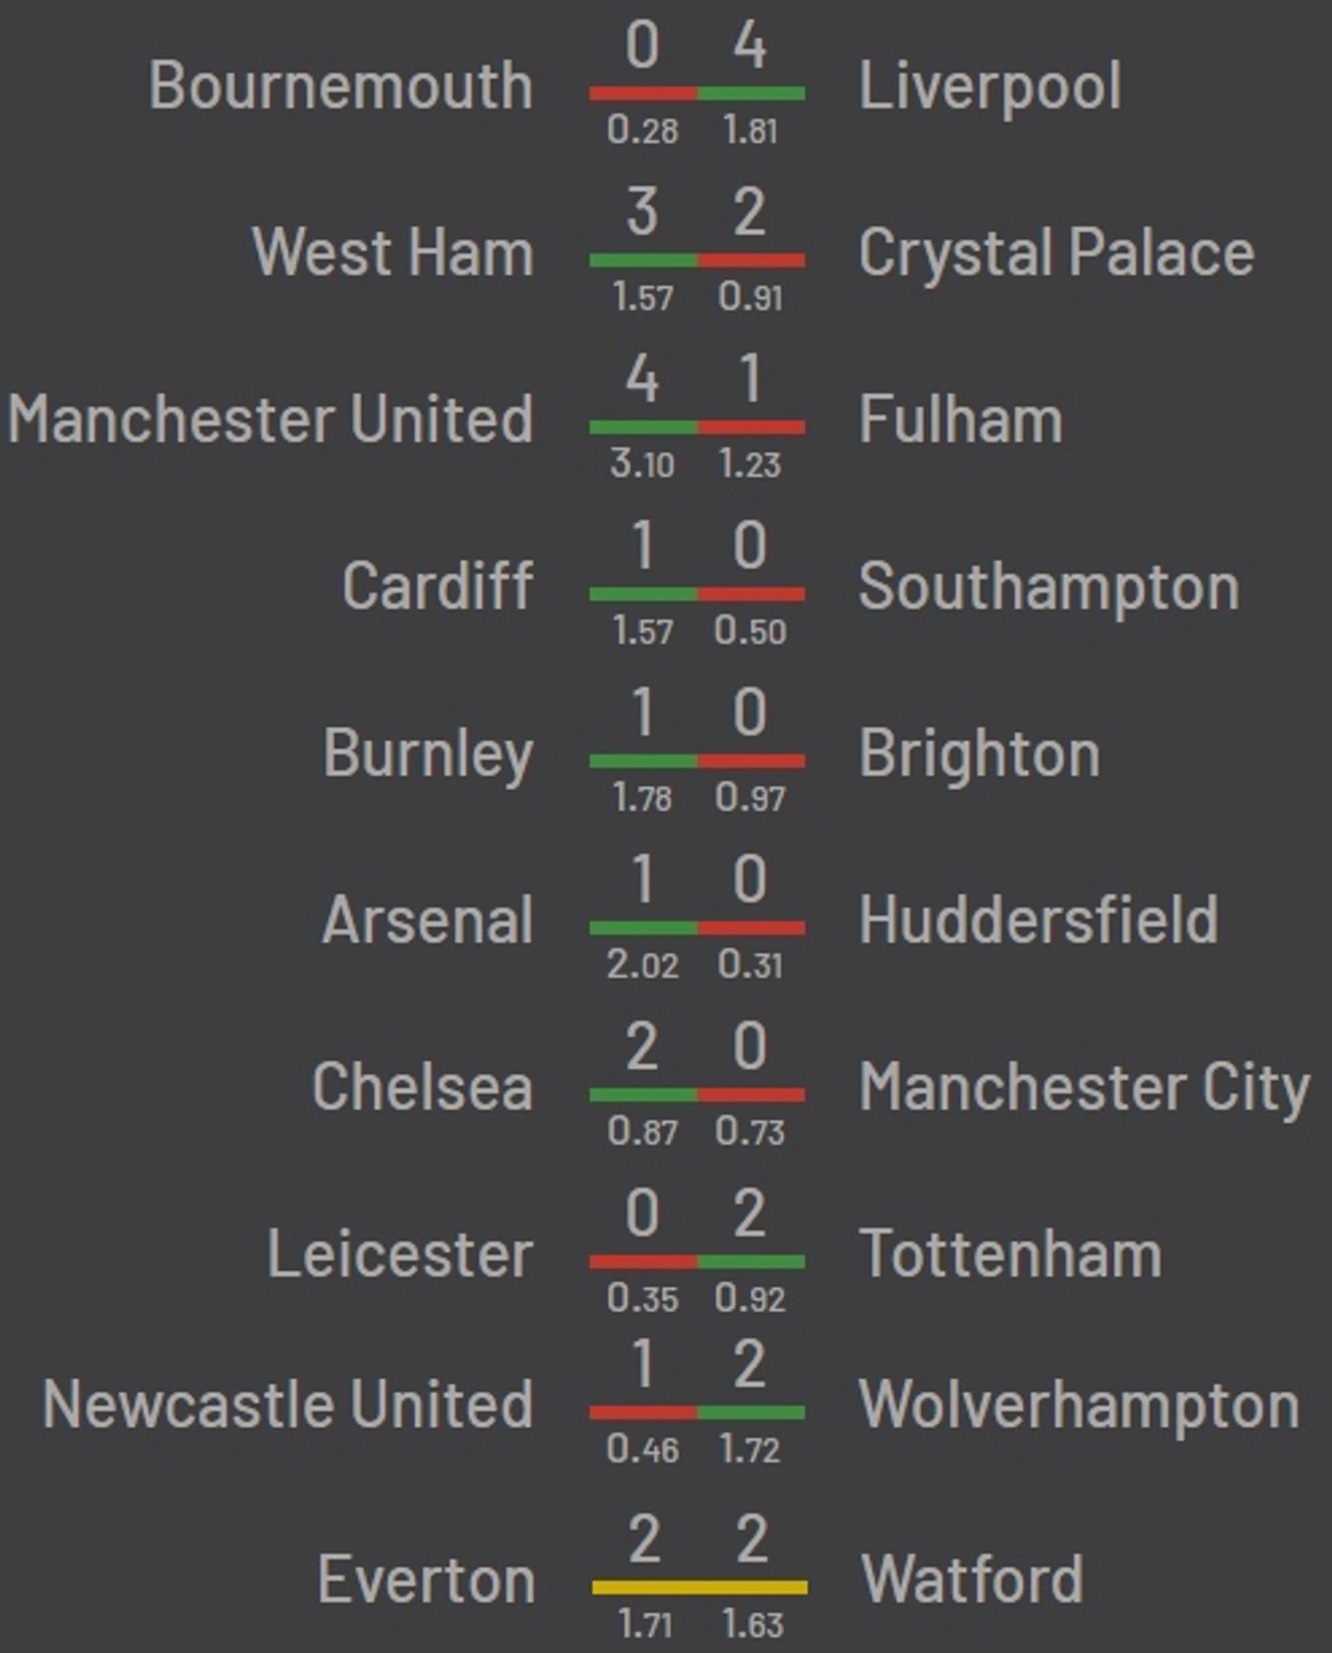Open the Manchester United team page
Image resolution: width=1332 pixels, height=1653 pixels.
pyautogui.click(x=271, y=420)
